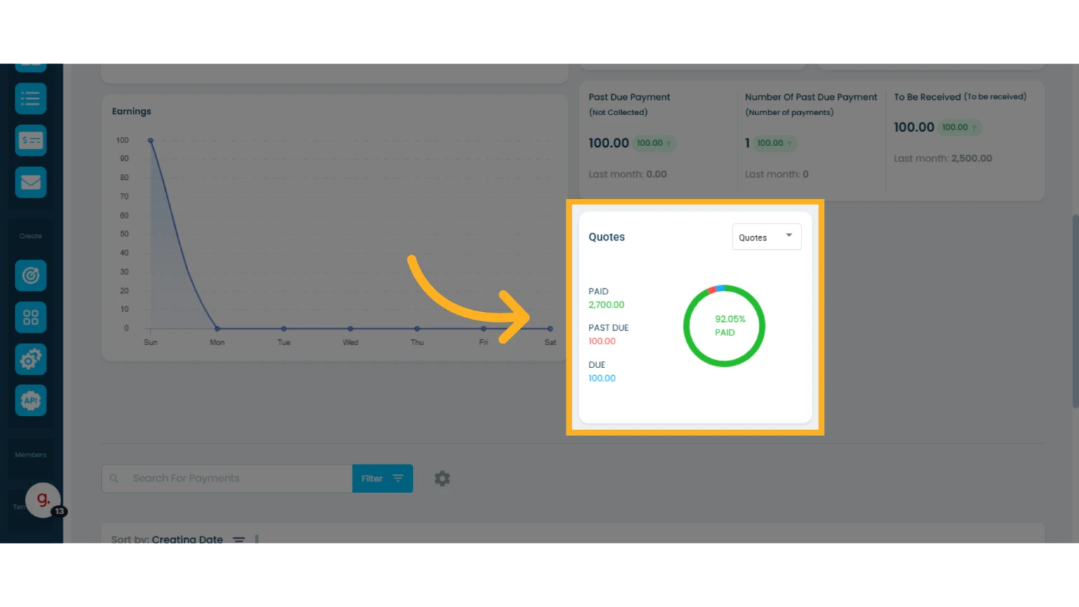1079x607 pixels.
Task: Open the mail envelope icon in sidebar
Action: coord(31,182)
